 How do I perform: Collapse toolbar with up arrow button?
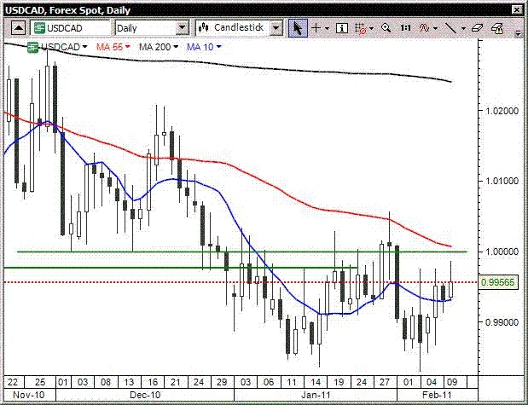coord(18,27)
